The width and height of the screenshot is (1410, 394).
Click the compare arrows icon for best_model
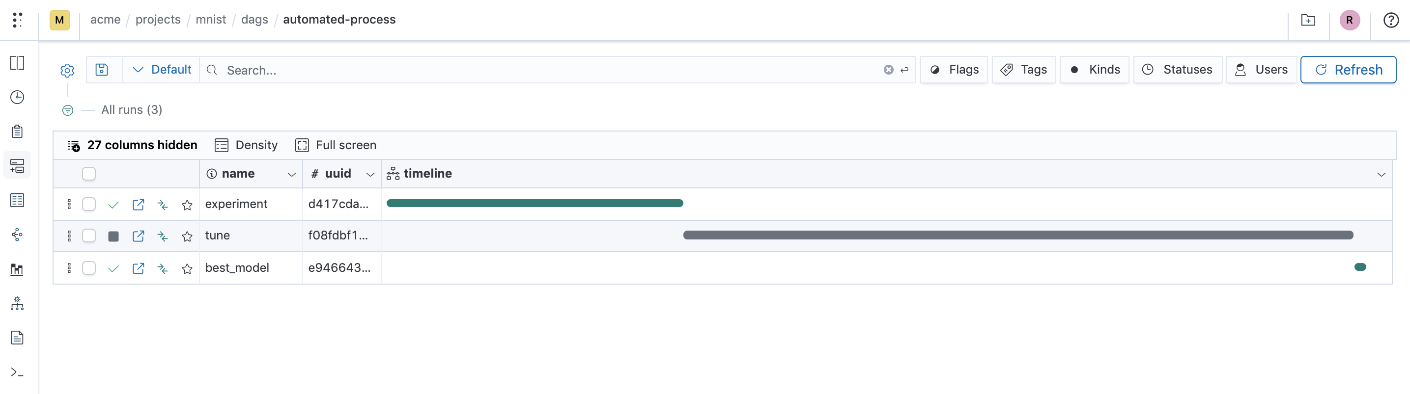coord(163,268)
